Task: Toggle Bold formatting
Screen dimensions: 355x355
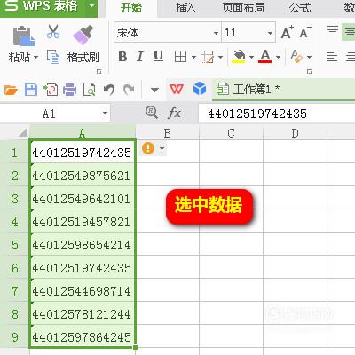Action: (x=122, y=57)
